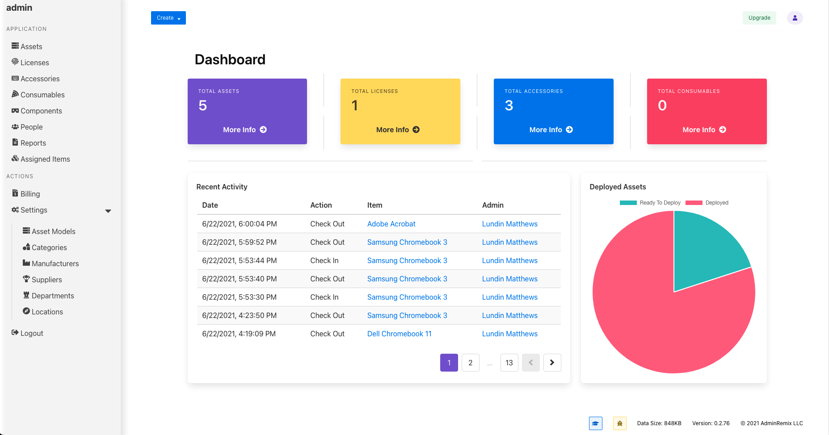Open the Dell Chromebook 11 link

[x=400, y=334]
